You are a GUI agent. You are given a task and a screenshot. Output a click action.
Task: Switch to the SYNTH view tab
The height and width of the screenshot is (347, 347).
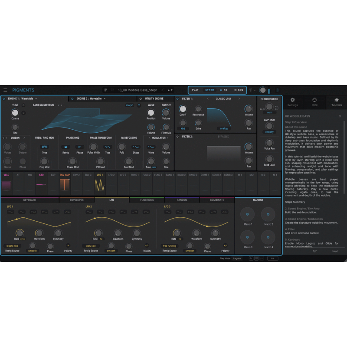210,90
